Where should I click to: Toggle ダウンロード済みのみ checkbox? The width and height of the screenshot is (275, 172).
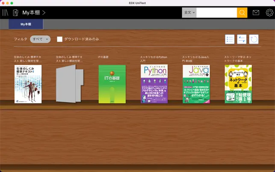tap(59, 39)
